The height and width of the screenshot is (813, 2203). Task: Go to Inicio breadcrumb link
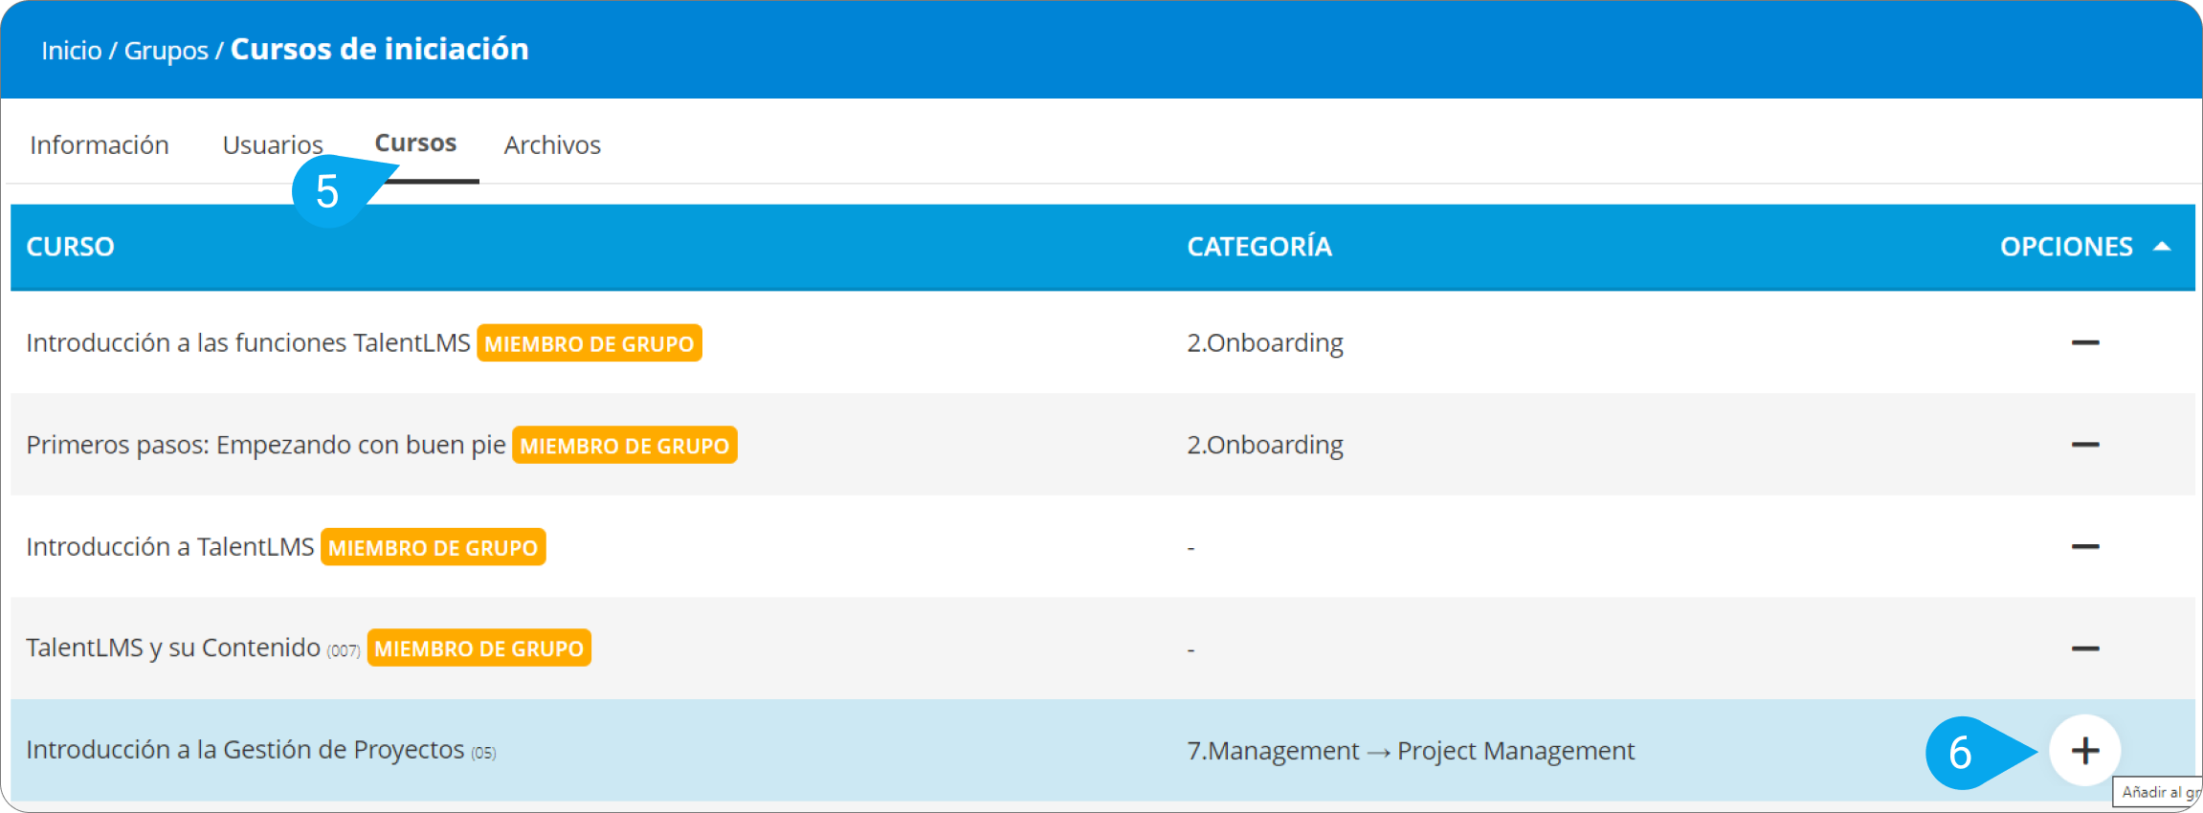(x=71, y=50)
